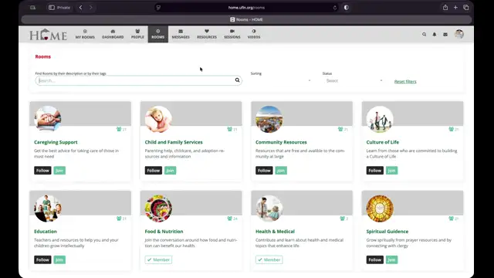This screenshot has height=278, width=494.
Task: Toggle the browser sidebar button
Action: 52,8
